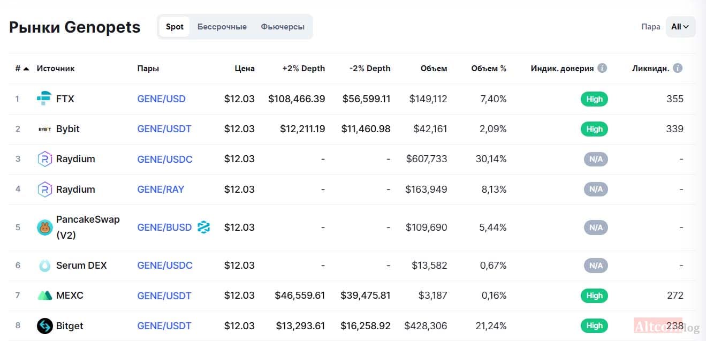706x341 pixels.
Task: Select the Spot tab
Action: point(174,27)
